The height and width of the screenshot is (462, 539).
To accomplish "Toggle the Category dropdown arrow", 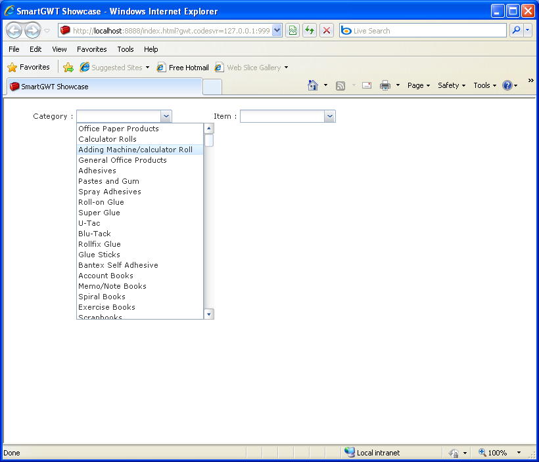I will click(166, 116).
